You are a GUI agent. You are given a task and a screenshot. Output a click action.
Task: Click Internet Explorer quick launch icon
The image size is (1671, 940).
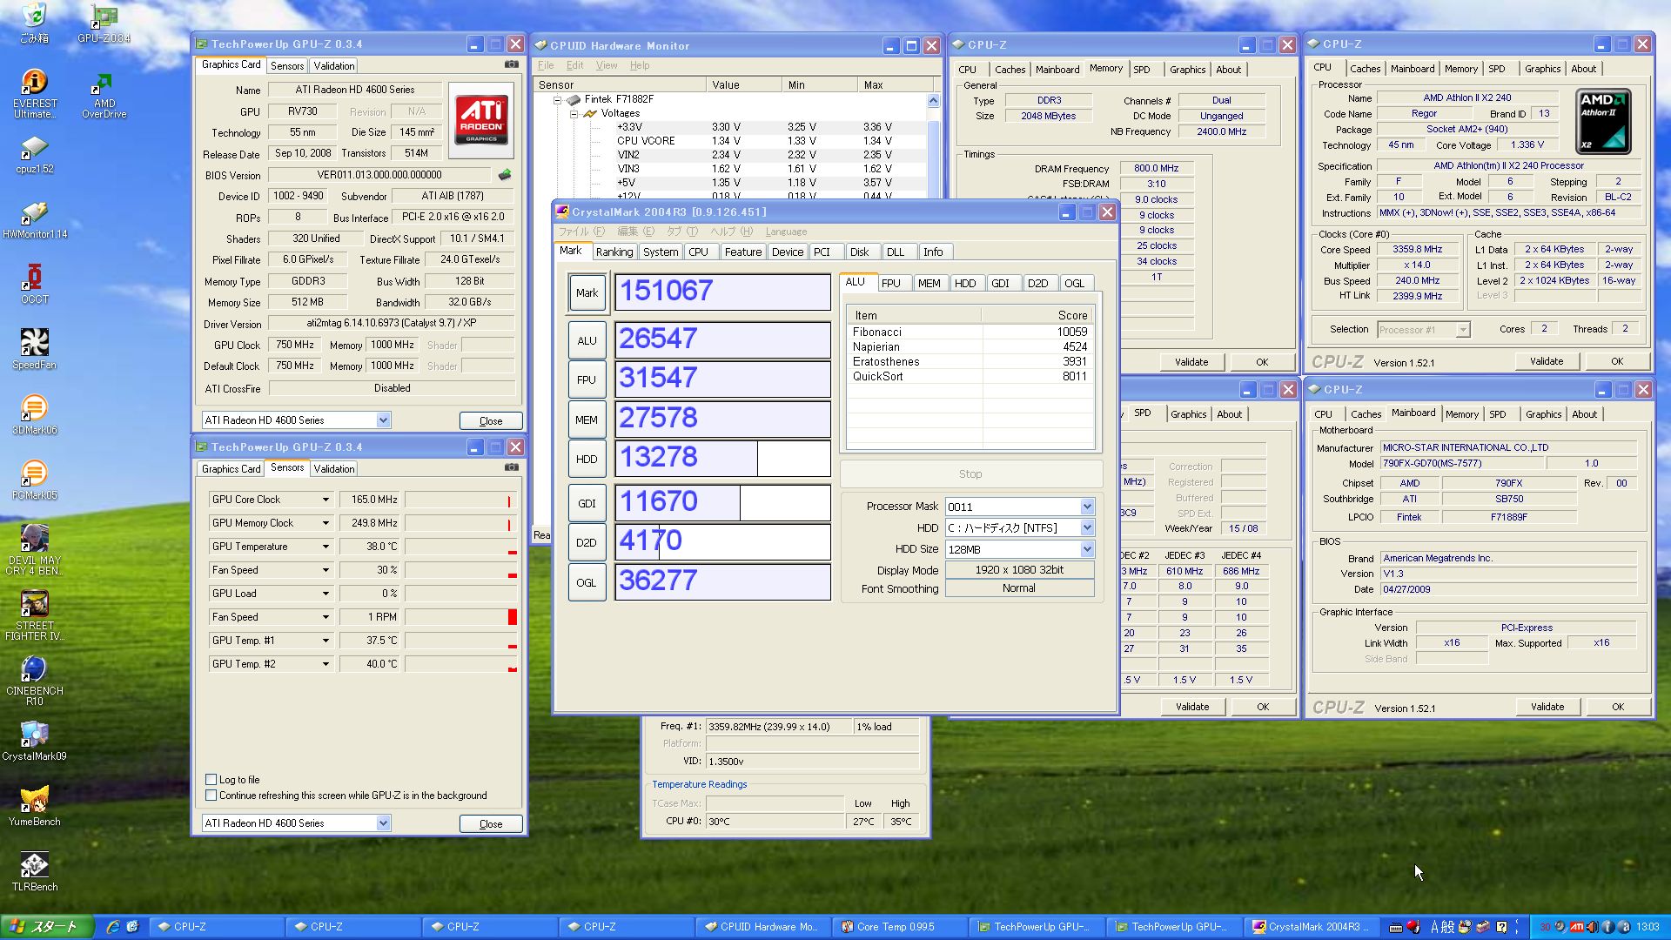coord(113,927)
